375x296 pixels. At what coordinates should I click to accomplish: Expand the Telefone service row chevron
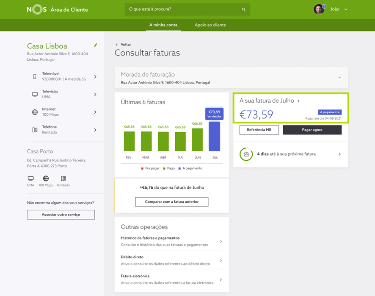(95, 130)
